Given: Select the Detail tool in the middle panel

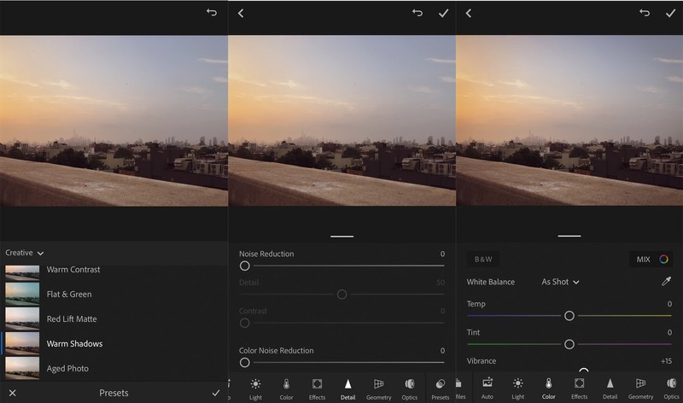Looking at the screenshot, I should (x=347, y=388).
